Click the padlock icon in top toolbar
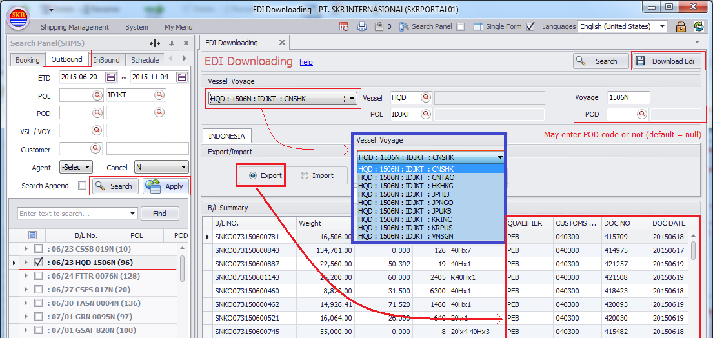This screenshot has height=338, width=713. (x=681, y=26)
